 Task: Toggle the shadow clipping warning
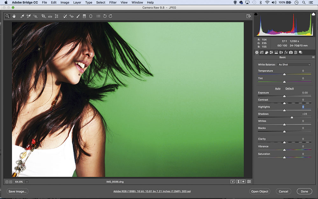pos(255,14)
